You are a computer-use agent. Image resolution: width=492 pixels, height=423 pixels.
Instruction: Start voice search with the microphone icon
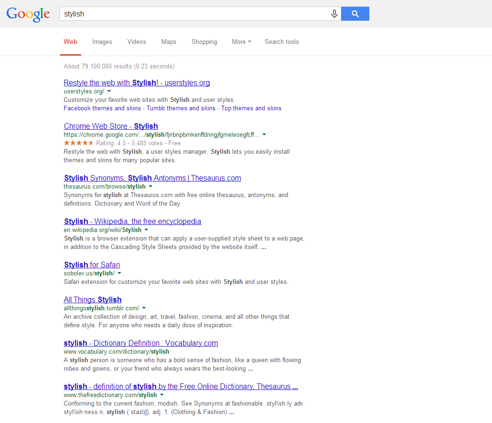334,14
